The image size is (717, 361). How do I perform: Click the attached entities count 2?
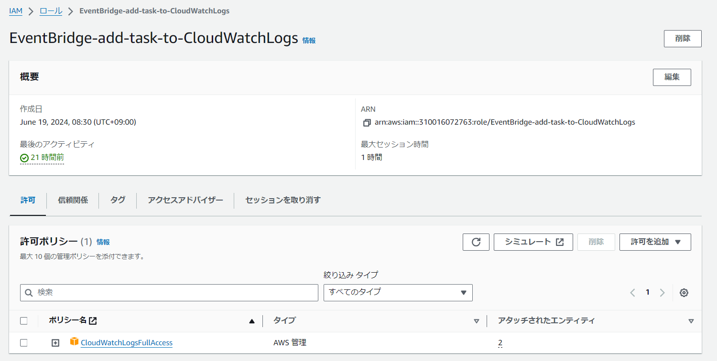point(500,343)
